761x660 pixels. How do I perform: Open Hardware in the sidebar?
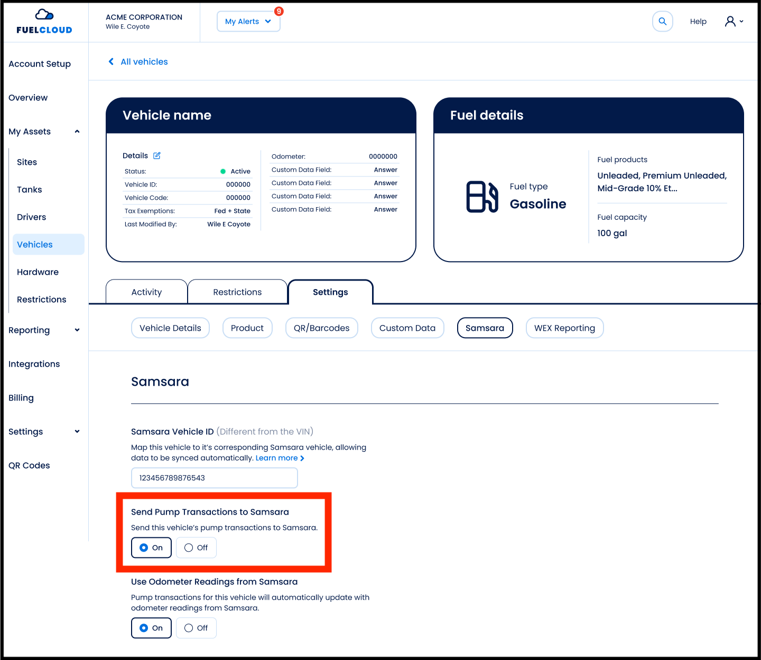point(38,272)
